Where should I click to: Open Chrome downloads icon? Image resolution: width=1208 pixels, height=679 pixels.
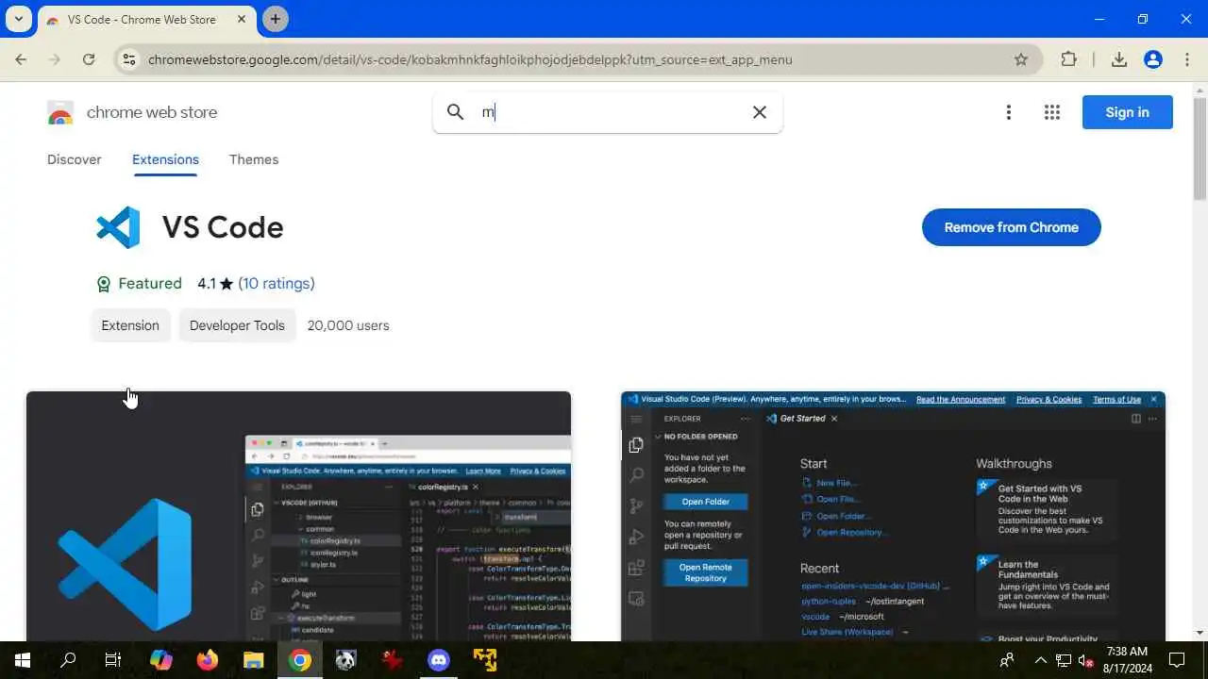[1119, 59]
